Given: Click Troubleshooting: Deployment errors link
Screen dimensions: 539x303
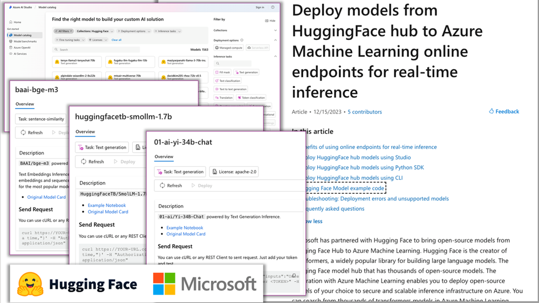Looking at the screenshot, I should (x=377, y=198).
